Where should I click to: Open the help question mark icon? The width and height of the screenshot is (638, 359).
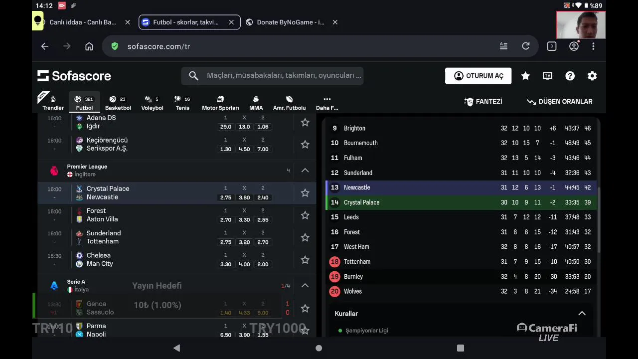[x=570, y=76]
